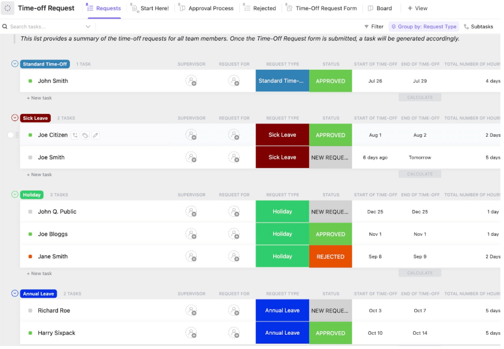Viewport: 504px width, 349px height.
Task: Switch to the Approval Process tab
Action: pos(206,8)
